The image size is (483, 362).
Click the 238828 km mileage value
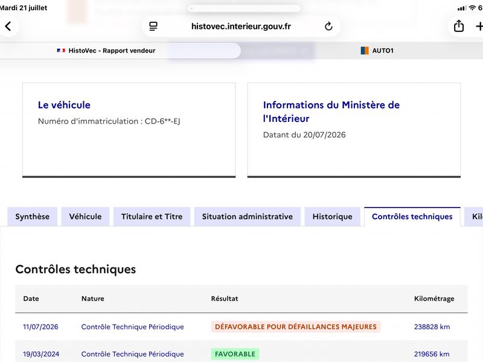click(432, 327)
